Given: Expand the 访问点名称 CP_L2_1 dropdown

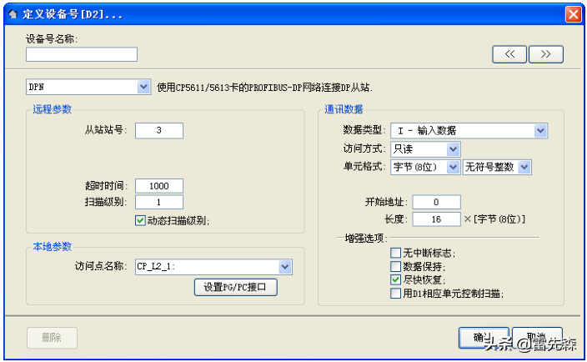Looking at the screenshot, I should pyautogui.click(x=284, y=266).
